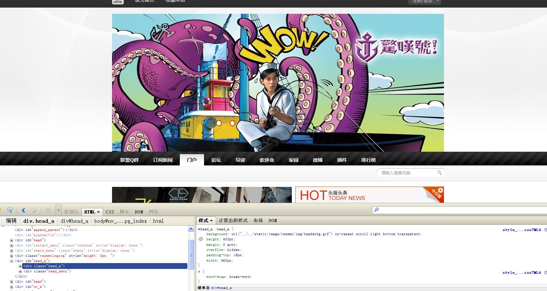Click the HOT TODAY NEWS banner
The width and height of the screenshot is (547, 291).
click(x=370, y=195)
